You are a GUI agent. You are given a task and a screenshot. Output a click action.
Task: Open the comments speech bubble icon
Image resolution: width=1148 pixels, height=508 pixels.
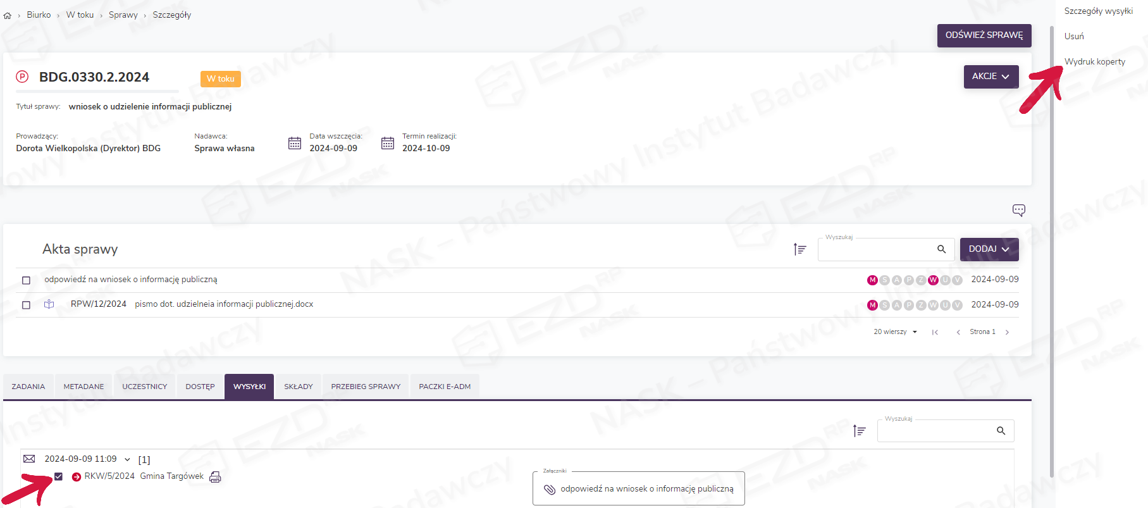[x=1018, y=210]
